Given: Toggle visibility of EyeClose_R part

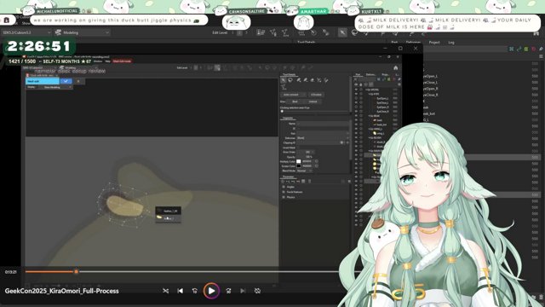Looking at the screenshot, I should point(356,112).
